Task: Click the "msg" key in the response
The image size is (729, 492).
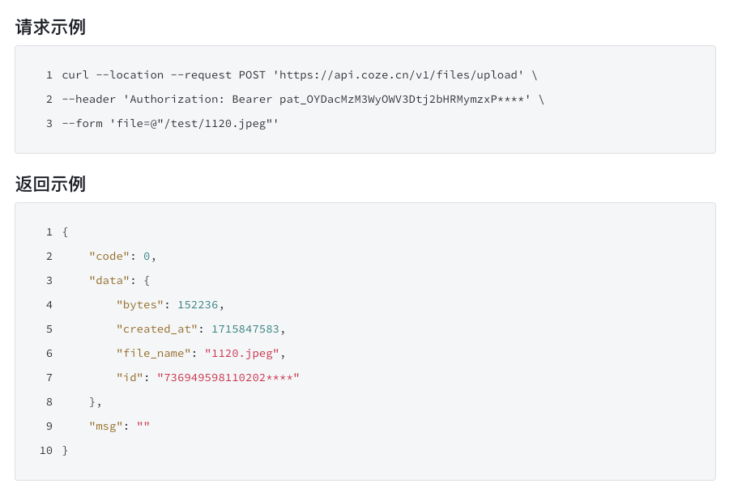Action: click(x=106, y=426)
